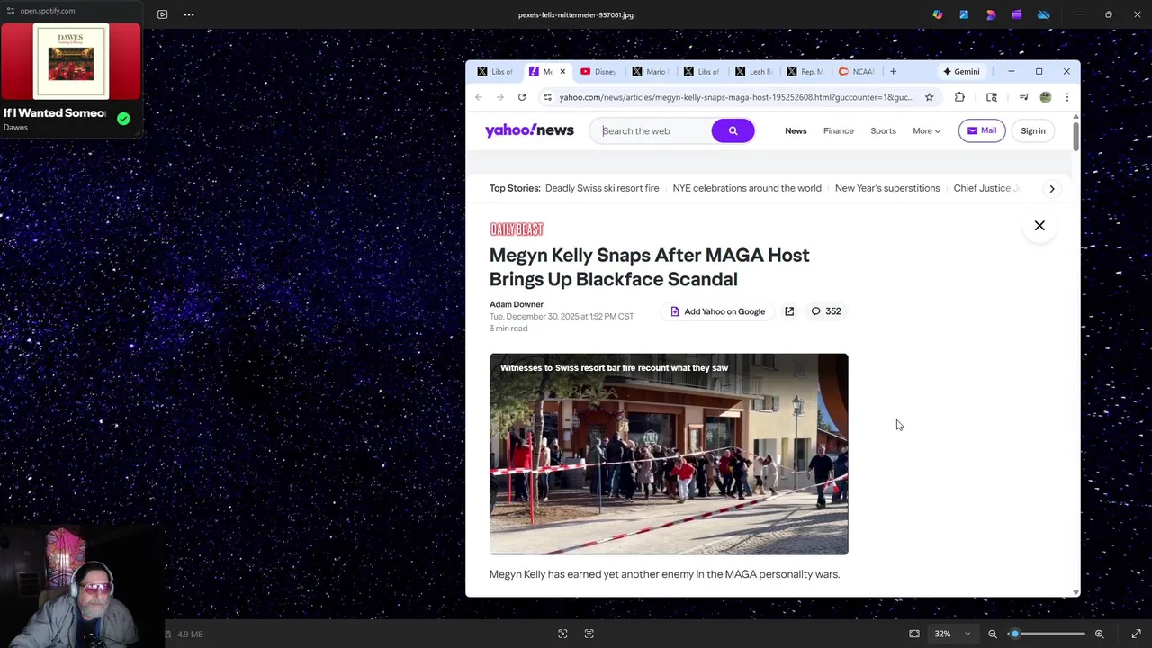The width and height of the screenshot is (1152, 648).
Task: Click the Photos slideshow icon in title bar
Action: pos(162,14)
